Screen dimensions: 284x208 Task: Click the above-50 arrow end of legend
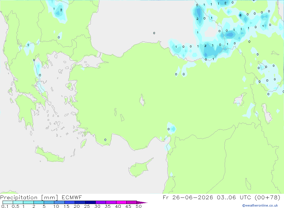pos(142,202)
